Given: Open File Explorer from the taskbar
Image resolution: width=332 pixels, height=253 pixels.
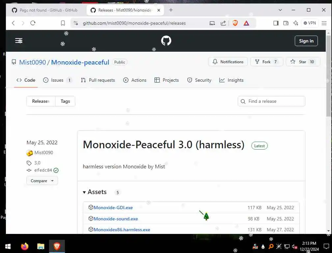Looking at the screenshot, I should point(41,246).
